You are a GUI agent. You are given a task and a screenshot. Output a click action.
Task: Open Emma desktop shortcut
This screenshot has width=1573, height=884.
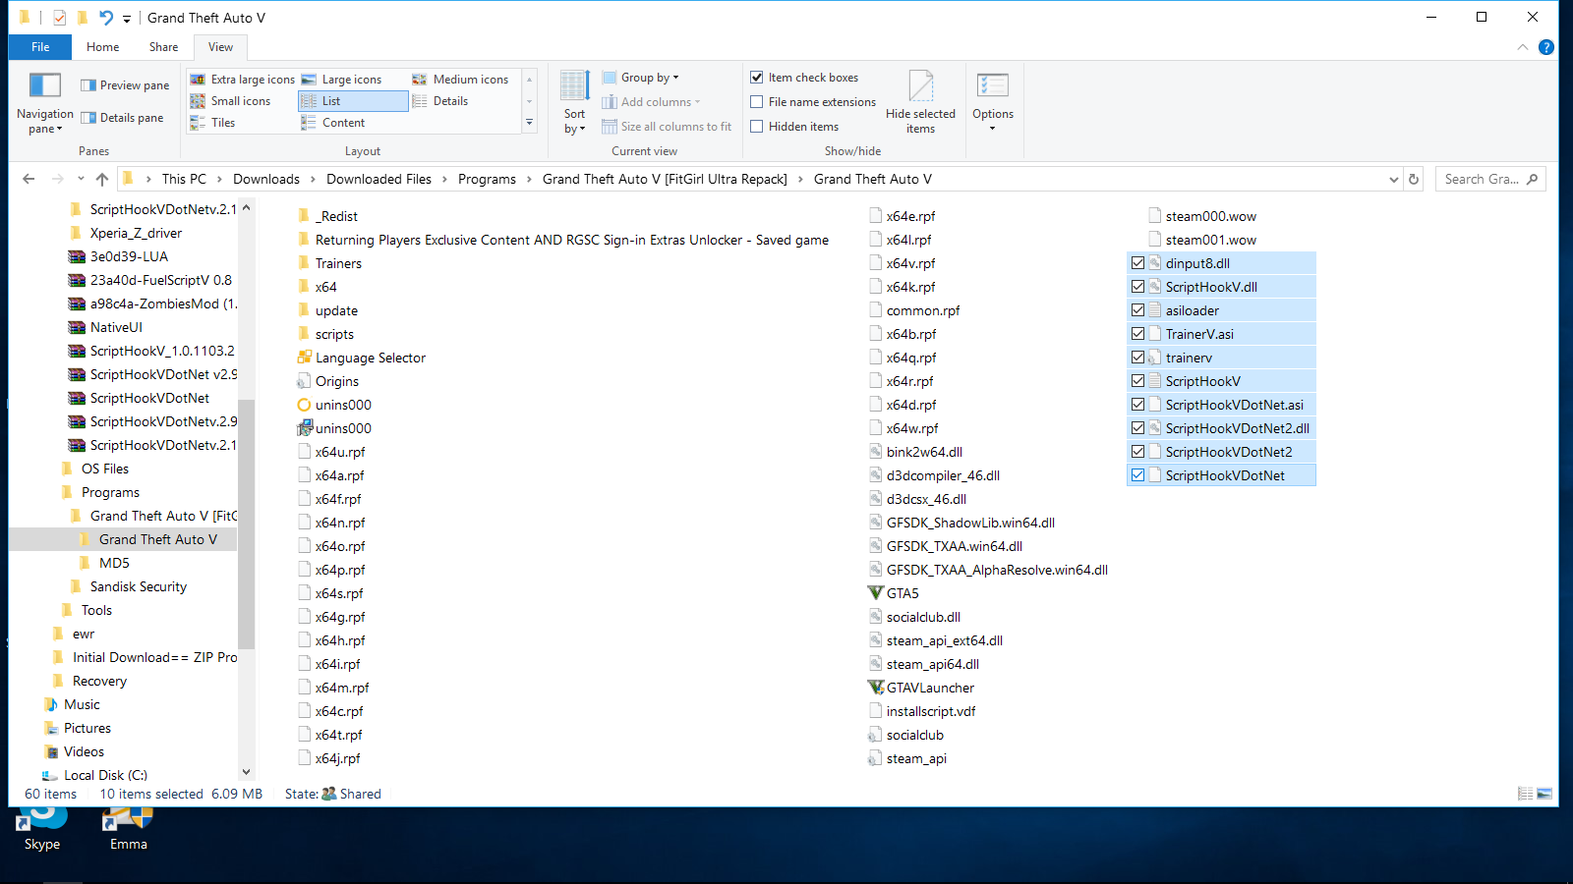click(x=129, y=829)
